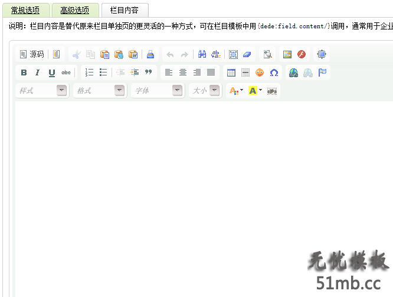Image resolution: width=393 pixels, height=297 pixels.
Task: Insert a table
Action: [x=231, y=72]
